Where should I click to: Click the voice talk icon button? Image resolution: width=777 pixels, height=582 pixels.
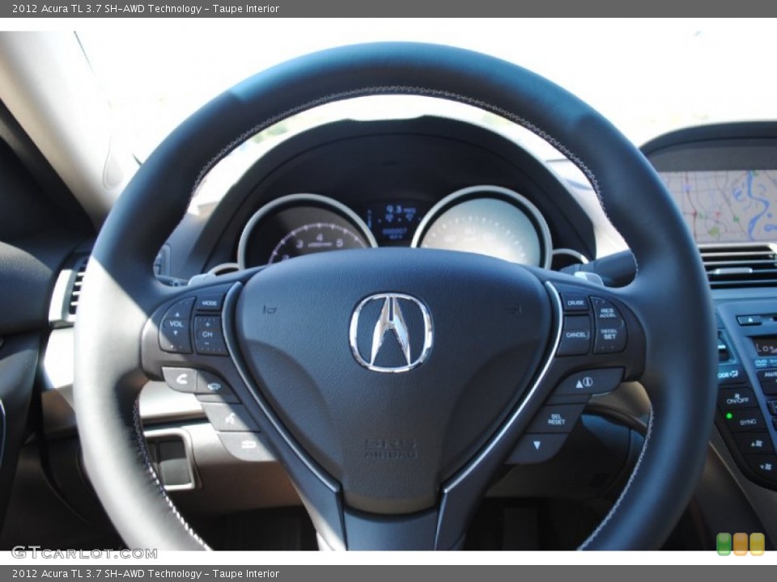tap(229, 419)
